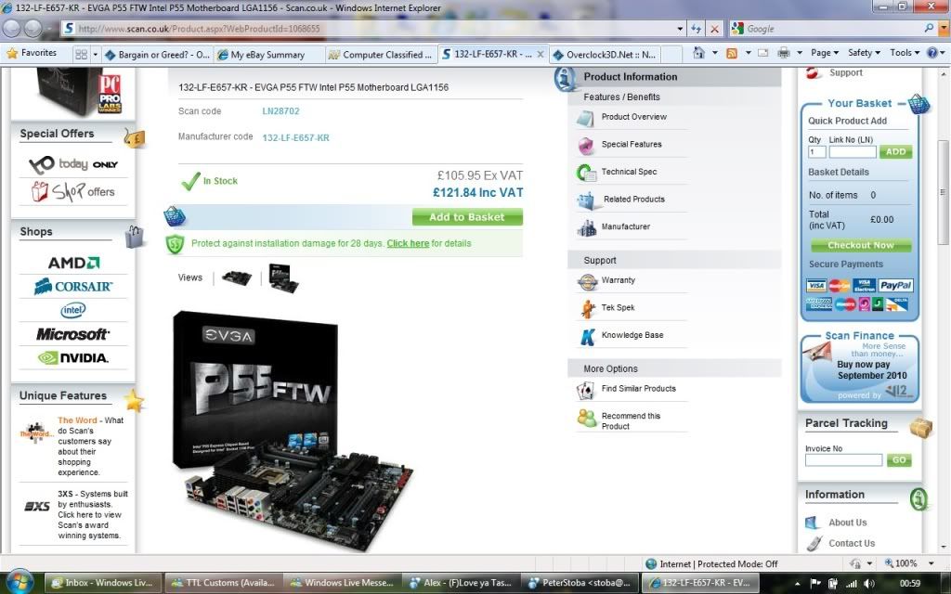Click the Tek Spek icon
The height and width of the screenshot is (594, 951).
[587, 309]
